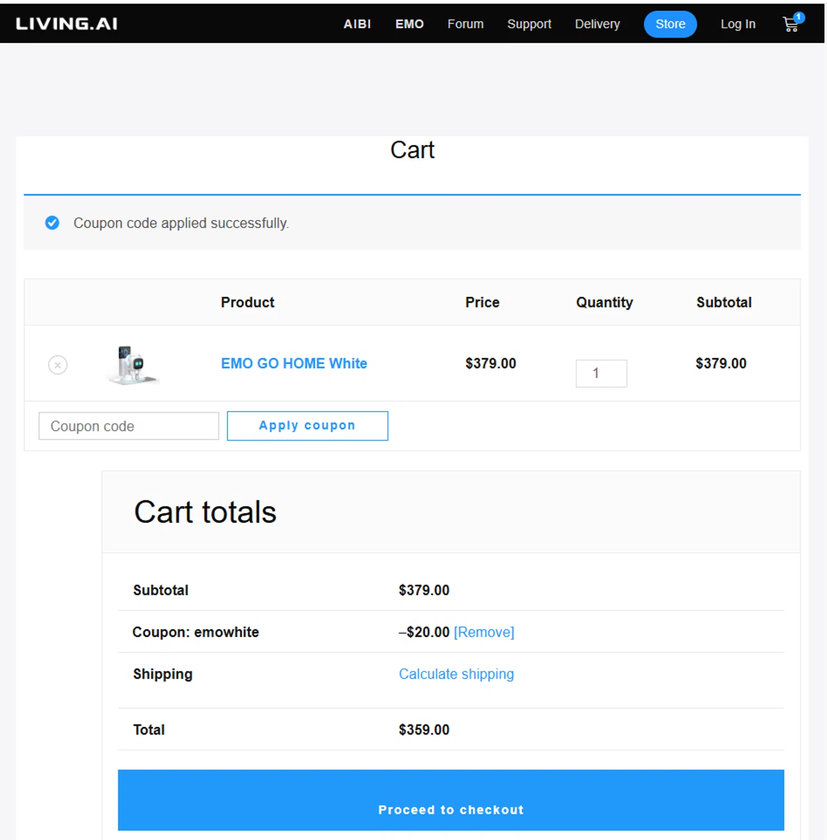Focus the quantity field showing 1
The image size is (827, 840).
coord(601,374)
